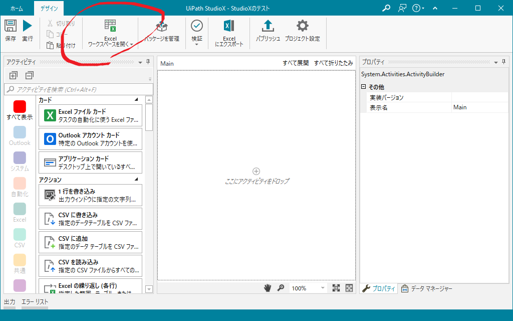
Task: Switch to the ホーム tab
Action: point(17,9)
